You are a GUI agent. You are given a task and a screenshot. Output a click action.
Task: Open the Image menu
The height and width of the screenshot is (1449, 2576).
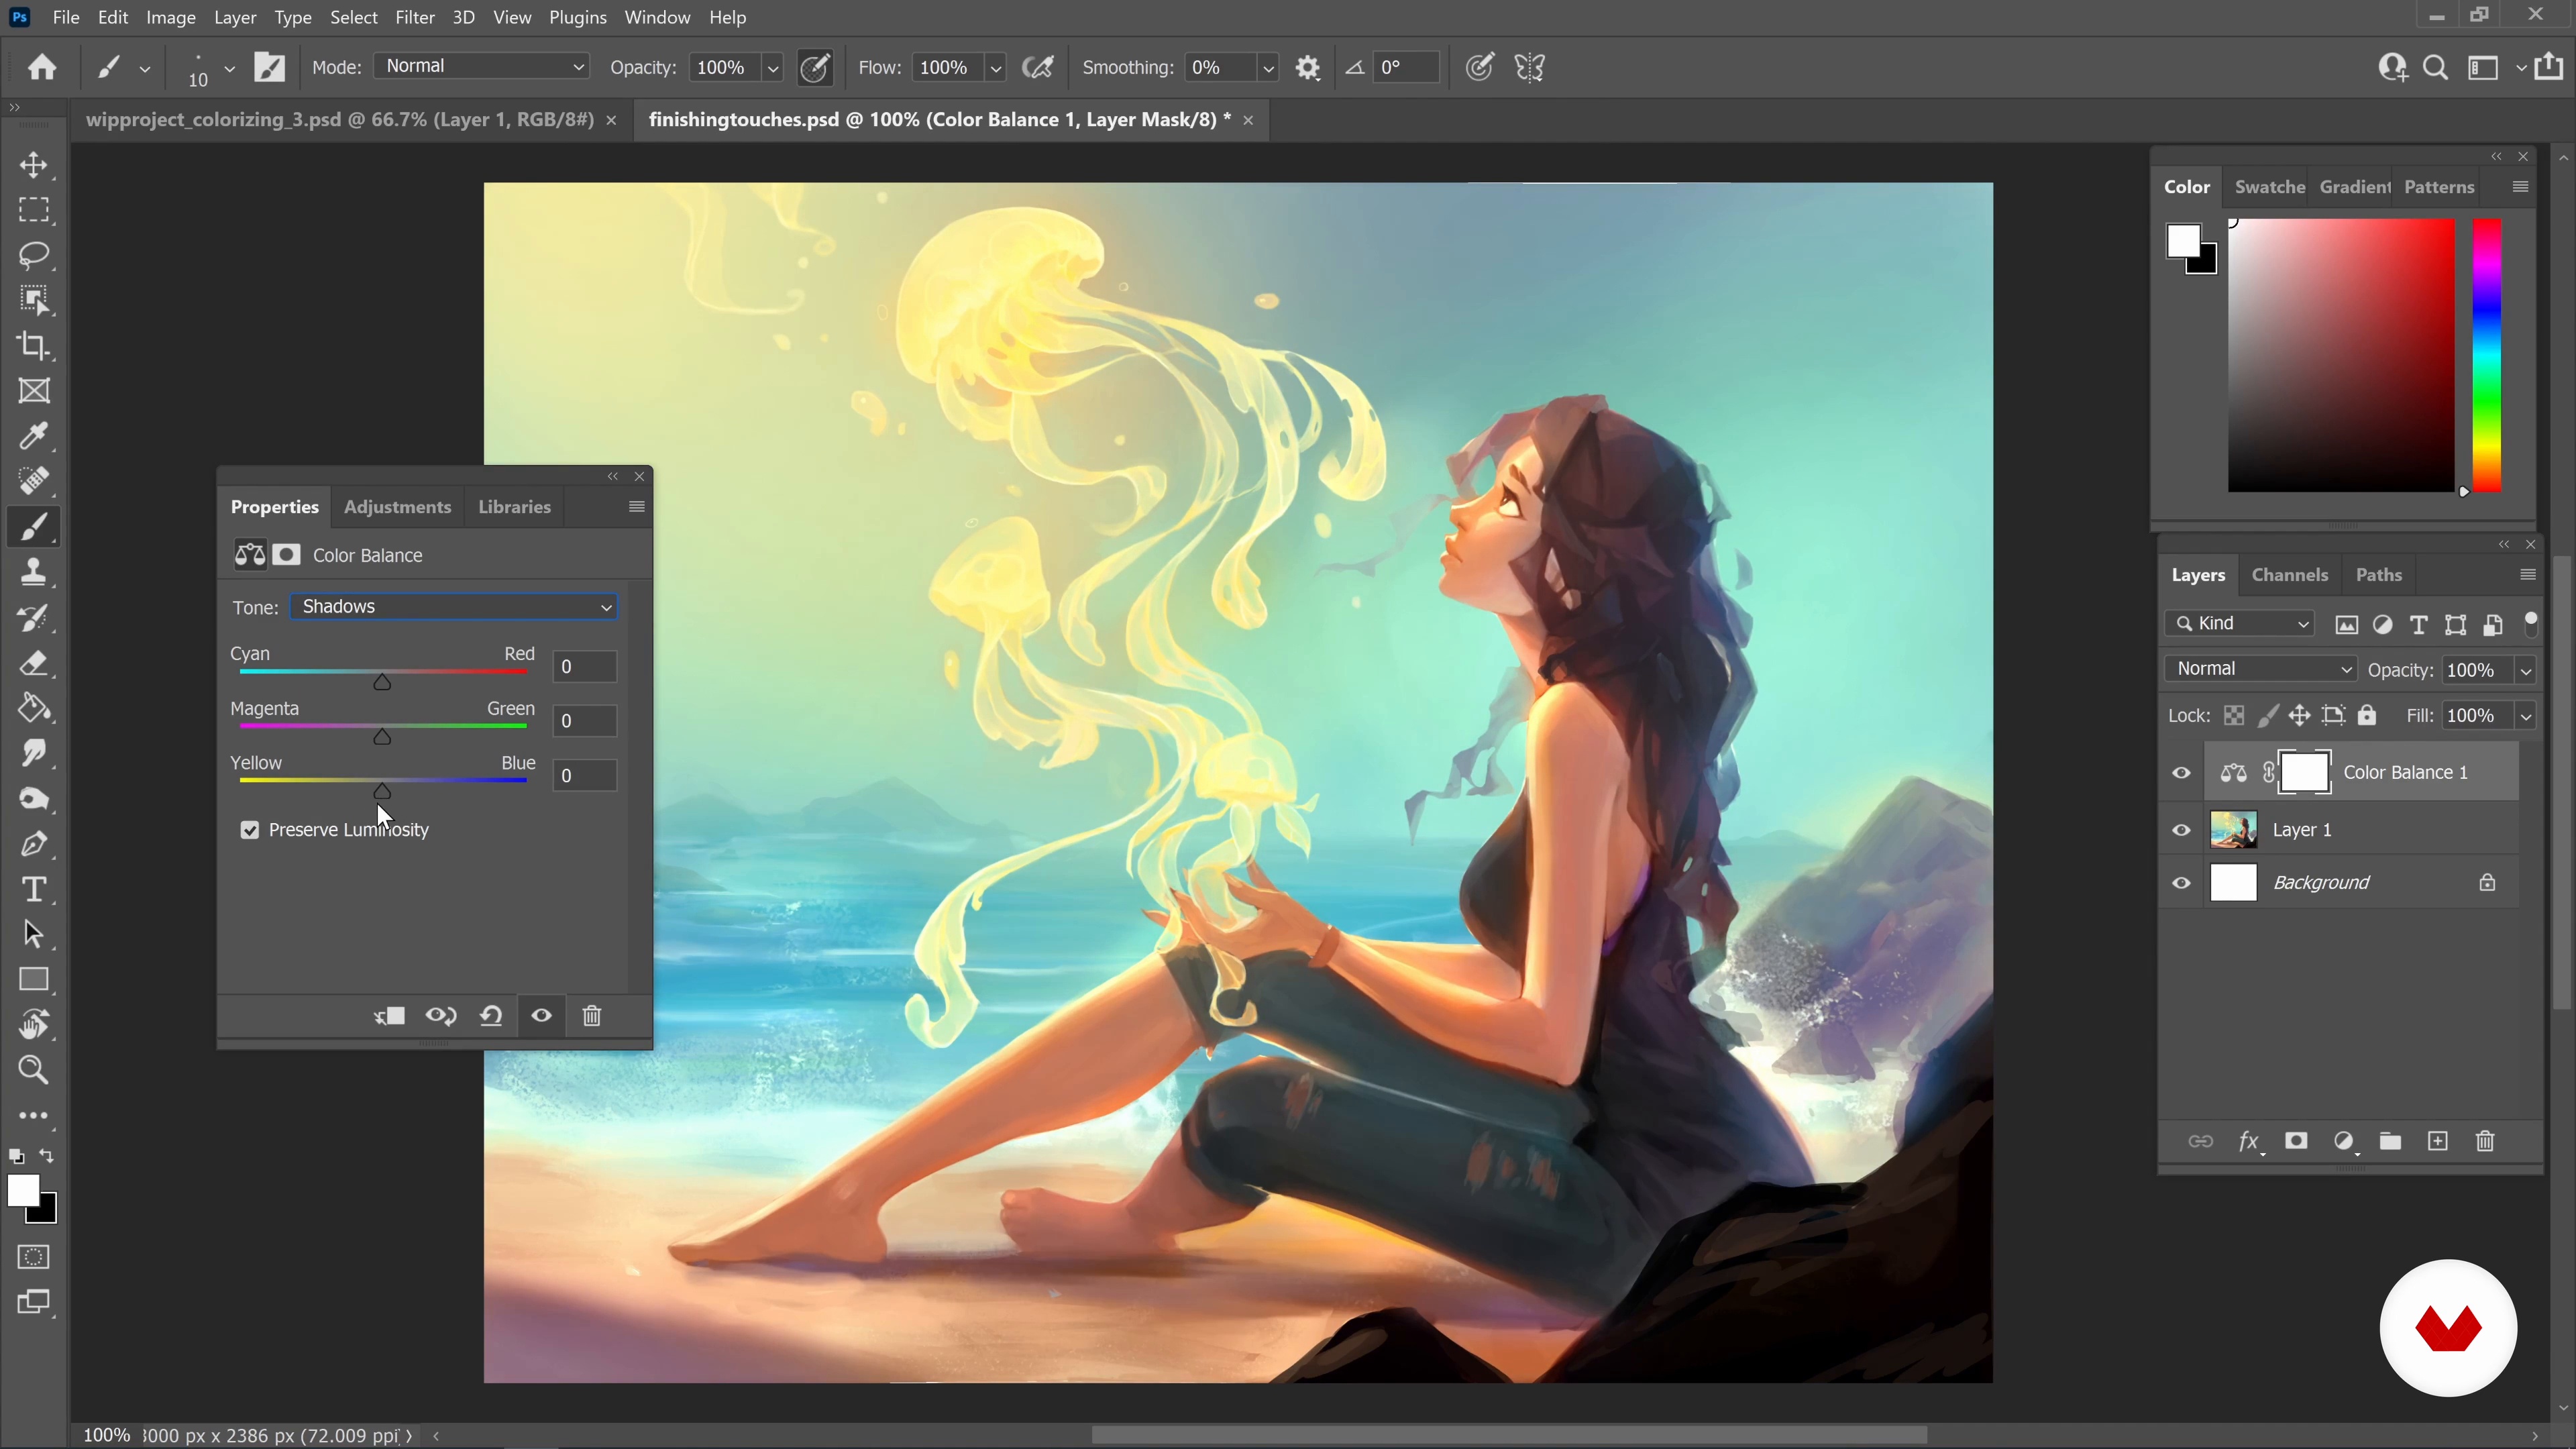(171, 17)
